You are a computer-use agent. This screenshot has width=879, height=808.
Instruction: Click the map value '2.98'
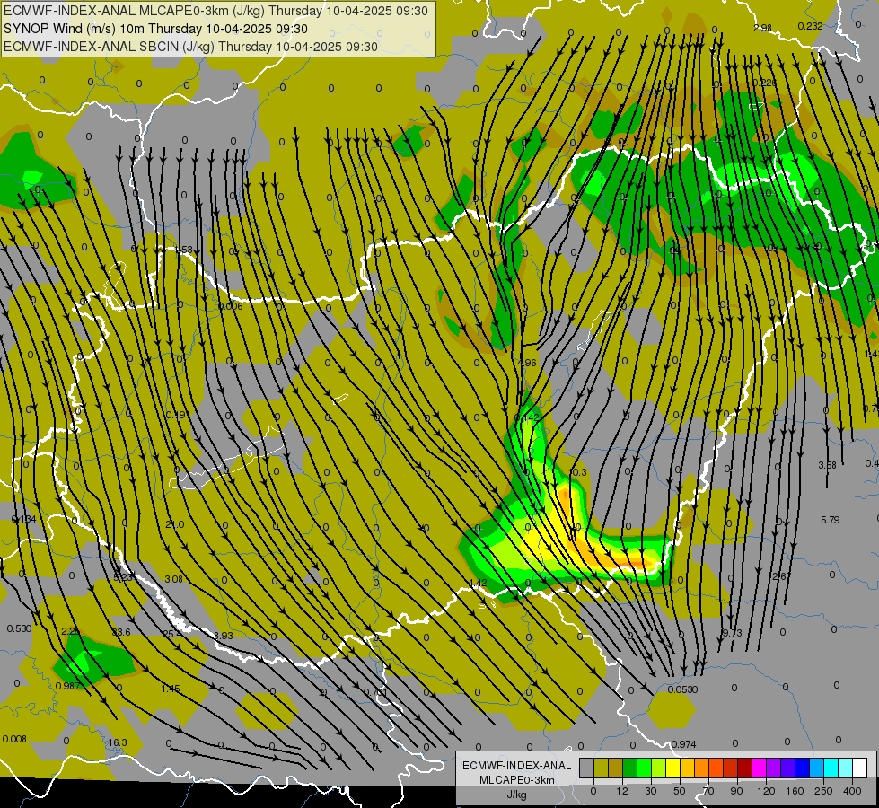[762, 28]
